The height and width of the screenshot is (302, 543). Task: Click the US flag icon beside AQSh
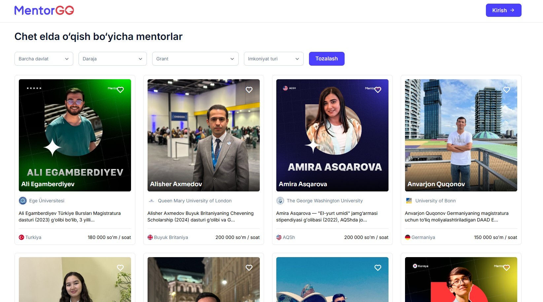coord(279,237)
